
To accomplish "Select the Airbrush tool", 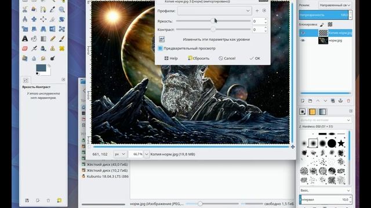I will [x=34, y=49].
